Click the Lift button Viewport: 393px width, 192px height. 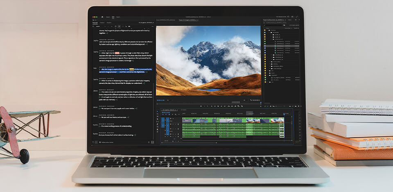click(x=228, y=106)
